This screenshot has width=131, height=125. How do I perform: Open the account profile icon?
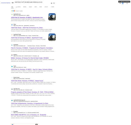pos(127,3)
